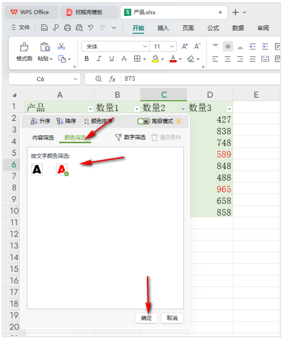Click the 确定 confirm button
Image resolution: width=282 pixels, height=339 pixels.
click(x=146, y=318)
